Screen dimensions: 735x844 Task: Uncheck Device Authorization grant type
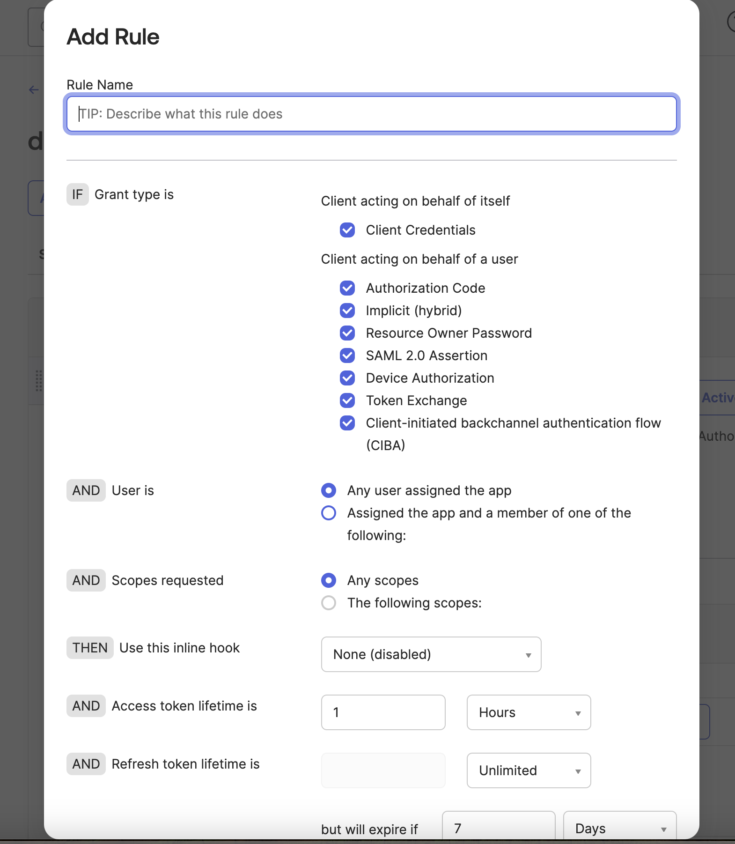(347, 378)
